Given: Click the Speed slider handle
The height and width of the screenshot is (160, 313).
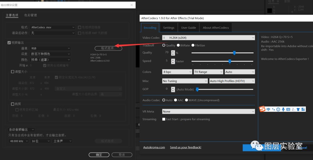Looking at the screenshot, I should coord(230,61).
